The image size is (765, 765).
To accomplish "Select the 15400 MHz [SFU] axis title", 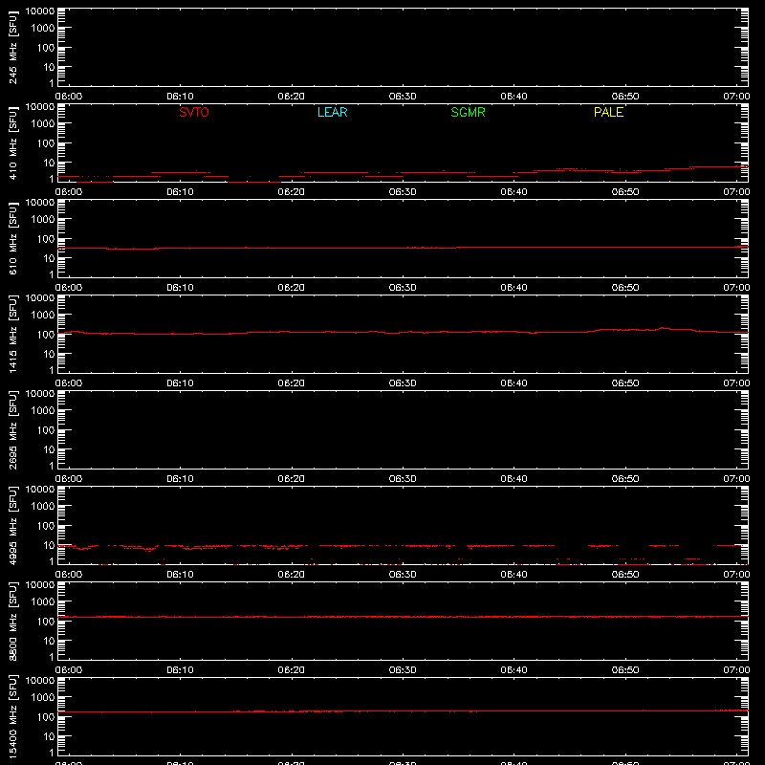I will tap(12, 716).
